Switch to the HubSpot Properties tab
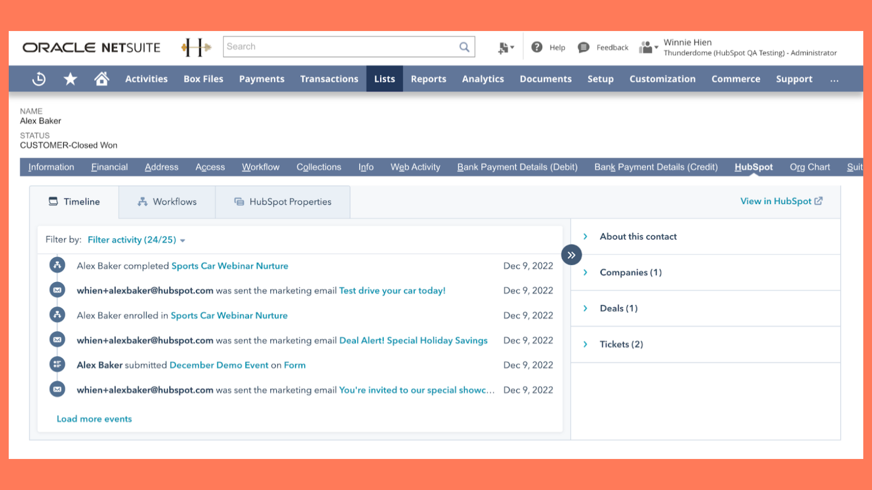This screenshot has width=872, height=490. coord(283,202)
